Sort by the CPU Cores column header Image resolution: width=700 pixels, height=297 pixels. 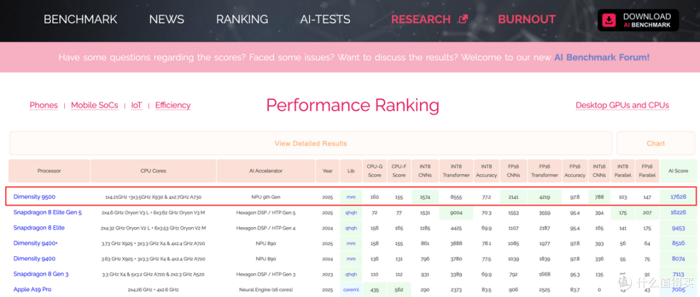coord(153,171)
